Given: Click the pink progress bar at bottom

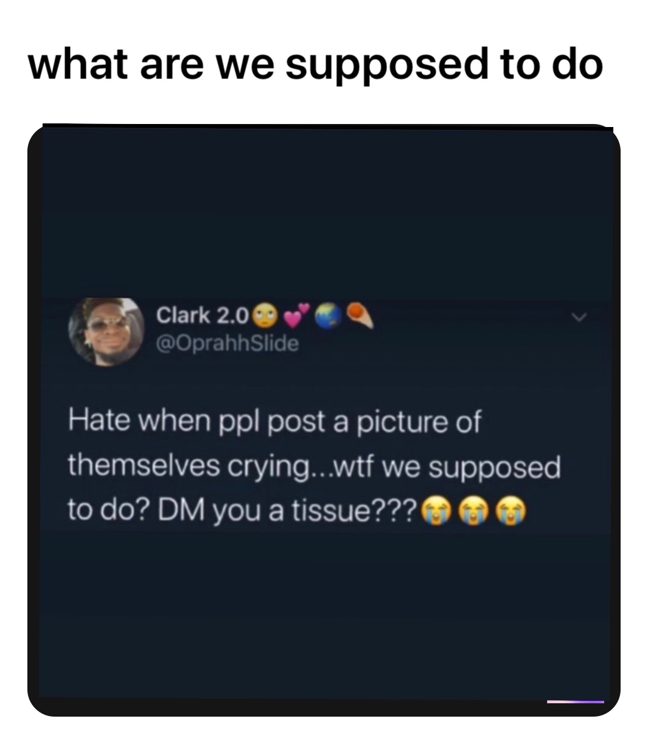Looking at the screenshot, I should (x=575, y=702).
